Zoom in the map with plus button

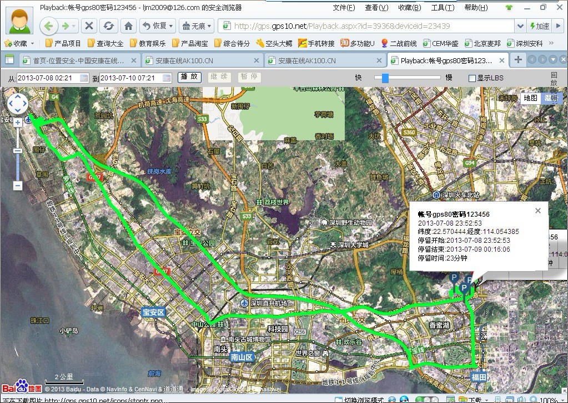(18, 123)
